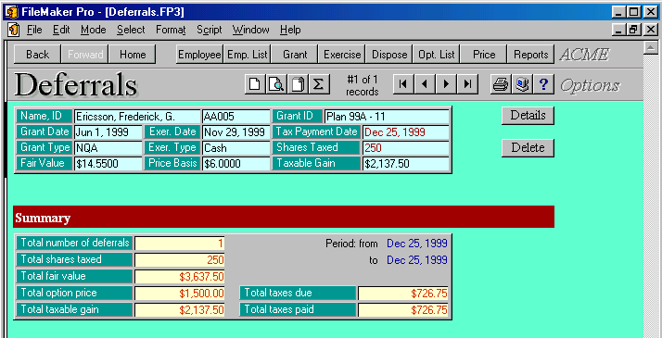The image size is (662, 338).
Task: Click the find records magnifier icon
Action: coord(276,84)
